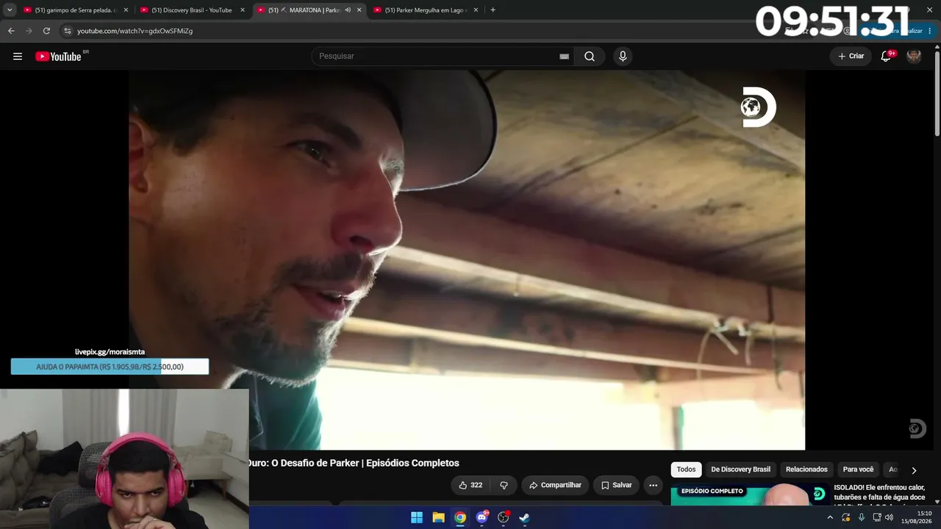Go back with the browser back arrow
The height and width of the screenshot is (529, 941).
(11, 31)
